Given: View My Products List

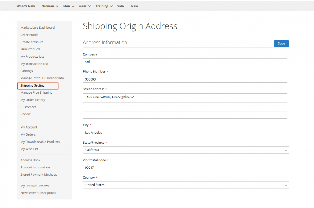Looking at the screenshot, I should [x=32, y=56].
